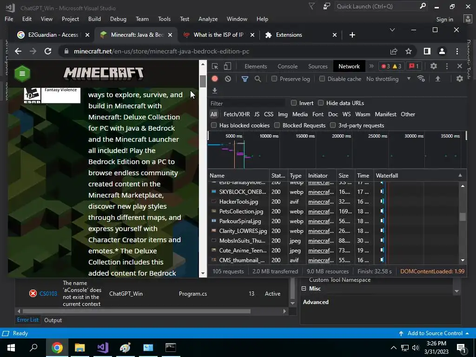Open DevTools customize three-dot menu
This screenshot has width=476, height=357.
[447, 66]
